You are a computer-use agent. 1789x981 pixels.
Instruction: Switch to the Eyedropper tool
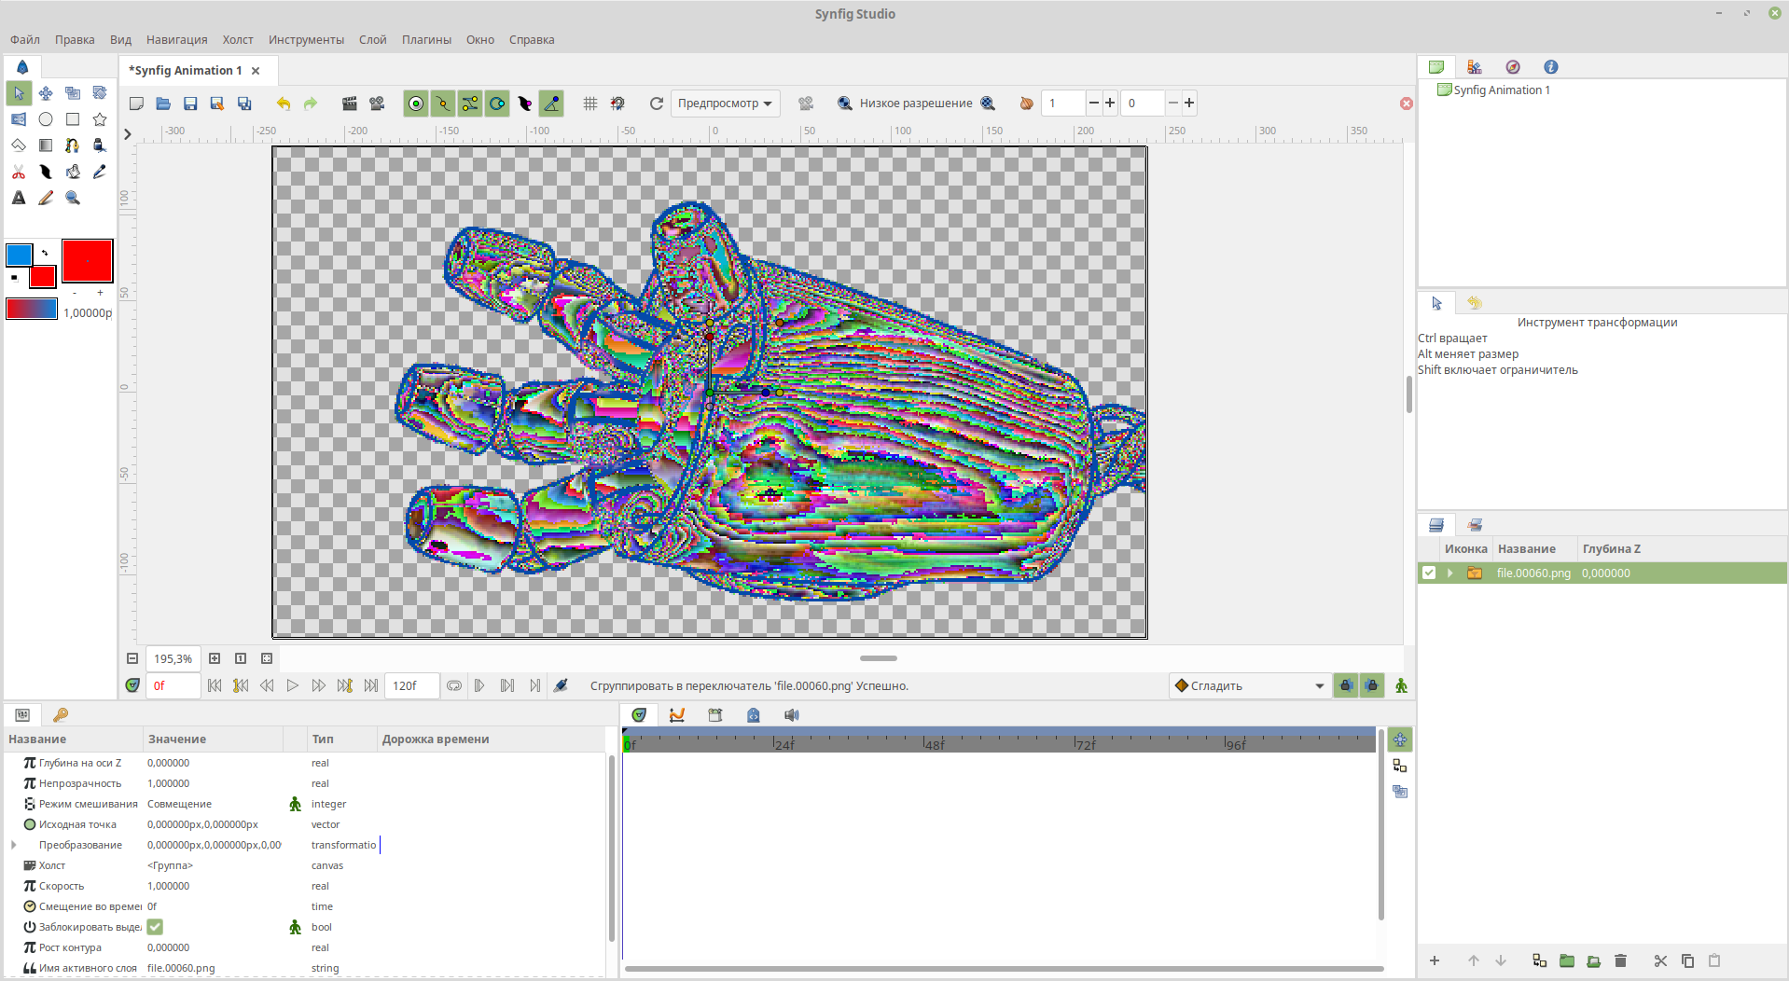point(99,172)
